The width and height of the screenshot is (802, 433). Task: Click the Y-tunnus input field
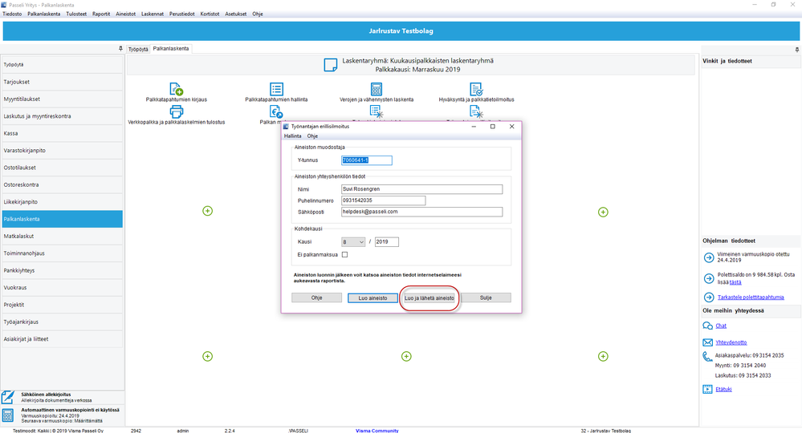pos(367,160)
